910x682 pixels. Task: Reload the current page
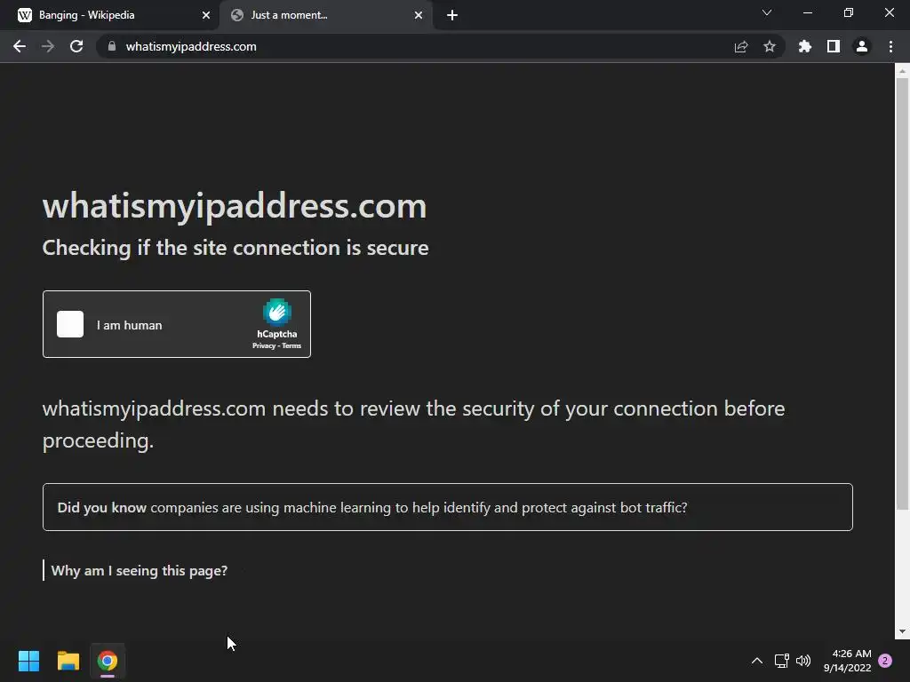point(76,46)
